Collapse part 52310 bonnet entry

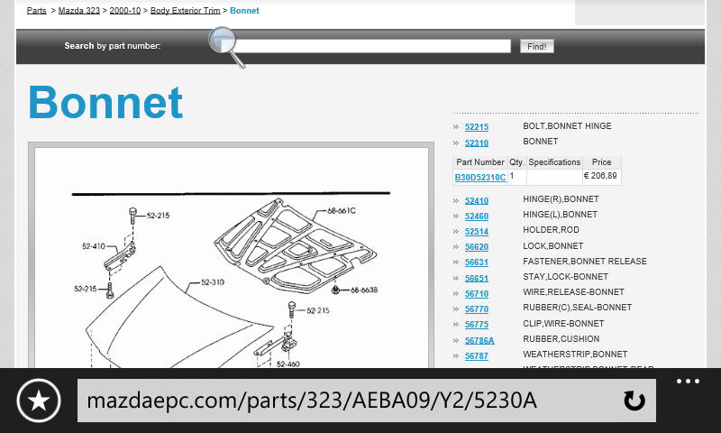tap(476, 143)
